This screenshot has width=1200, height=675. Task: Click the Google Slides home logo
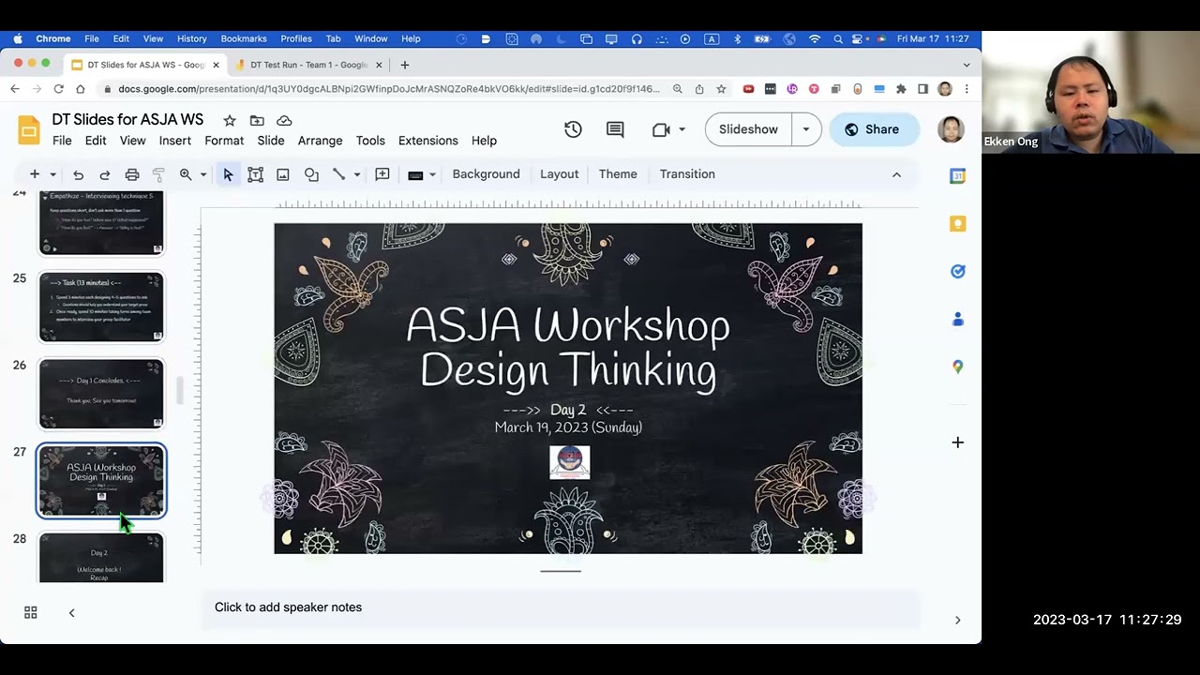(29, 130)
